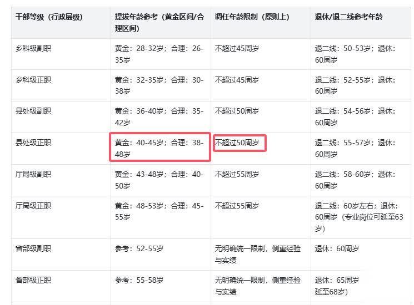Click the 调任年龄限制（原则上） header cell
Screen dimensions: 414x305
pyautogui.click(x=252, y=17)
